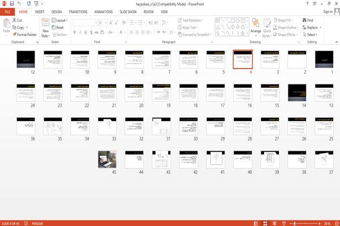Select slide 24 thumbnail

coord(25,93)
